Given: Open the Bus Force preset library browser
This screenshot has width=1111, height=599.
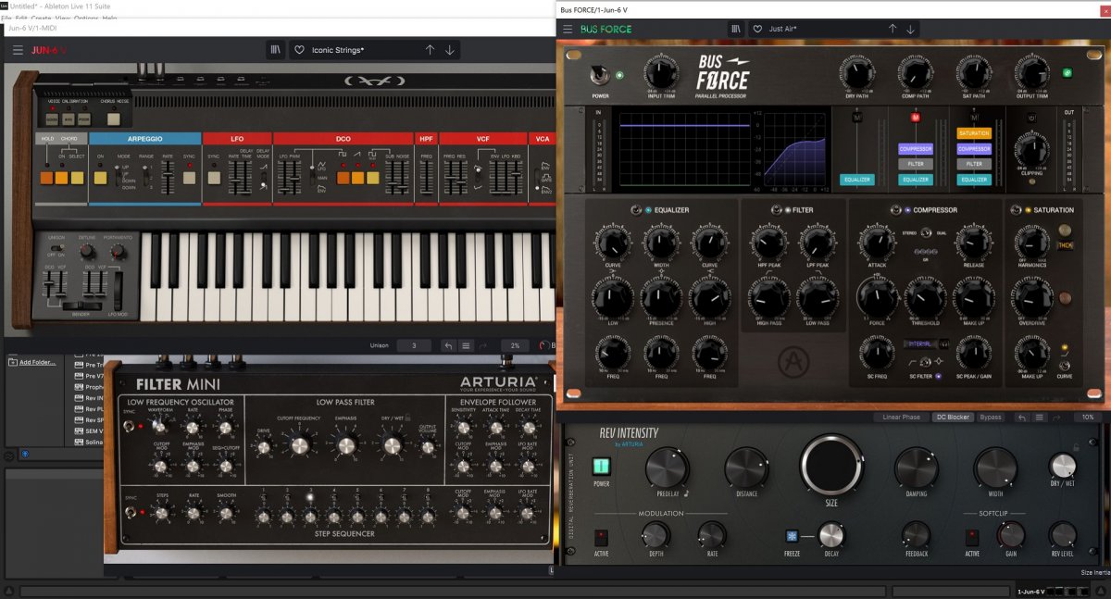Looking at the screenshot, I should click(x=736, y=29).
